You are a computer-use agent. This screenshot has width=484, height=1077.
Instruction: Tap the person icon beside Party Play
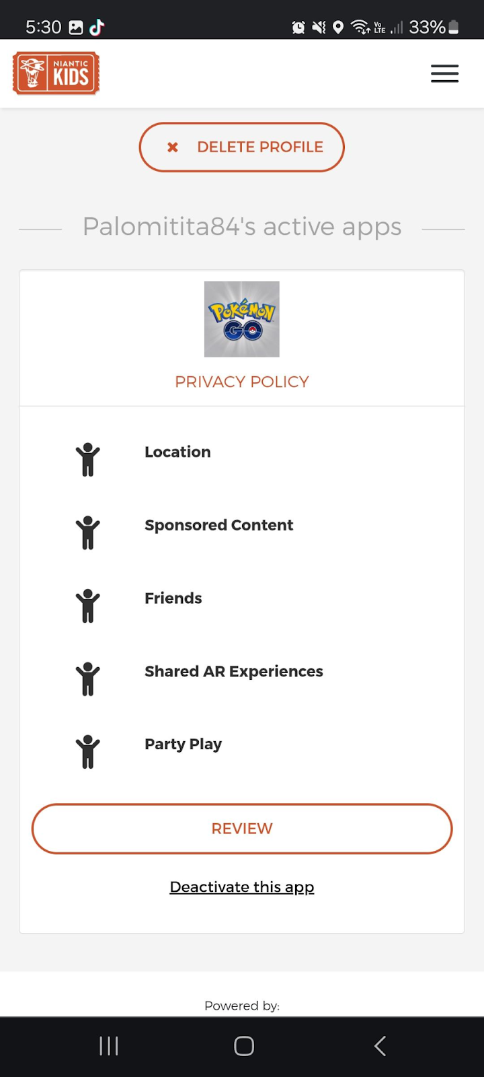tap(87, 751)
